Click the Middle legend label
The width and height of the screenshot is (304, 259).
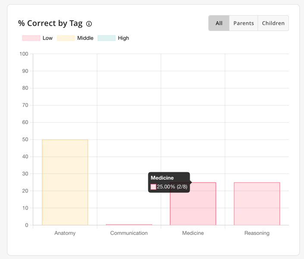pos(85,38)
